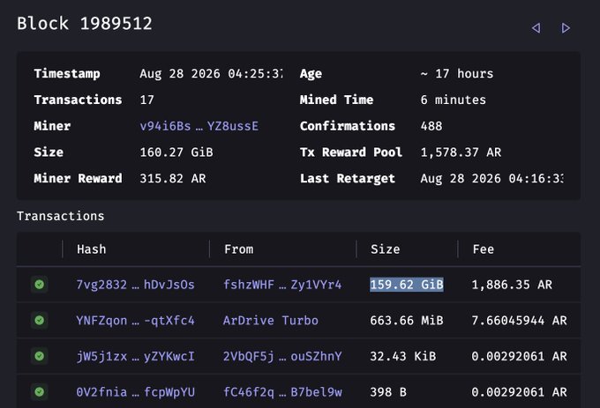Open ArDrive Turbo sender link
The height and width of the screenshot is (408, 600).
271,320
